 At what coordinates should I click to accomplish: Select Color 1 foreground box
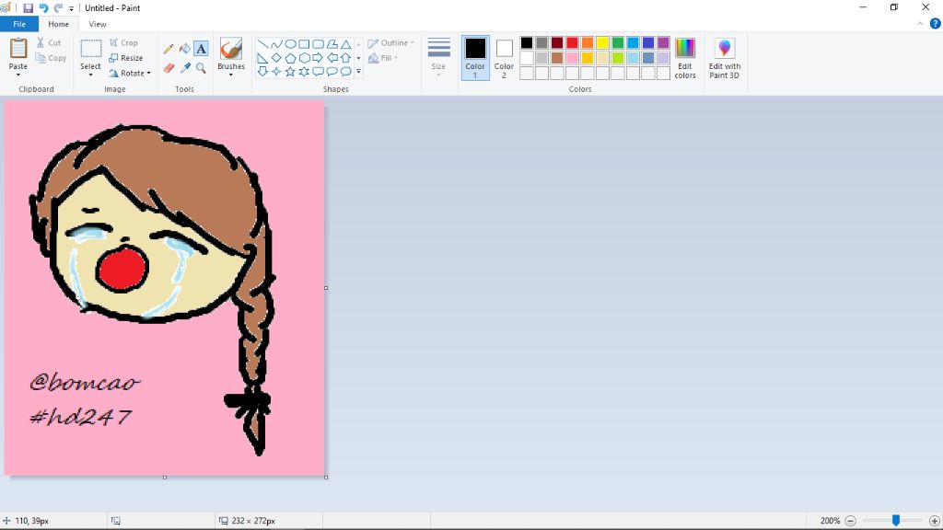475,58
